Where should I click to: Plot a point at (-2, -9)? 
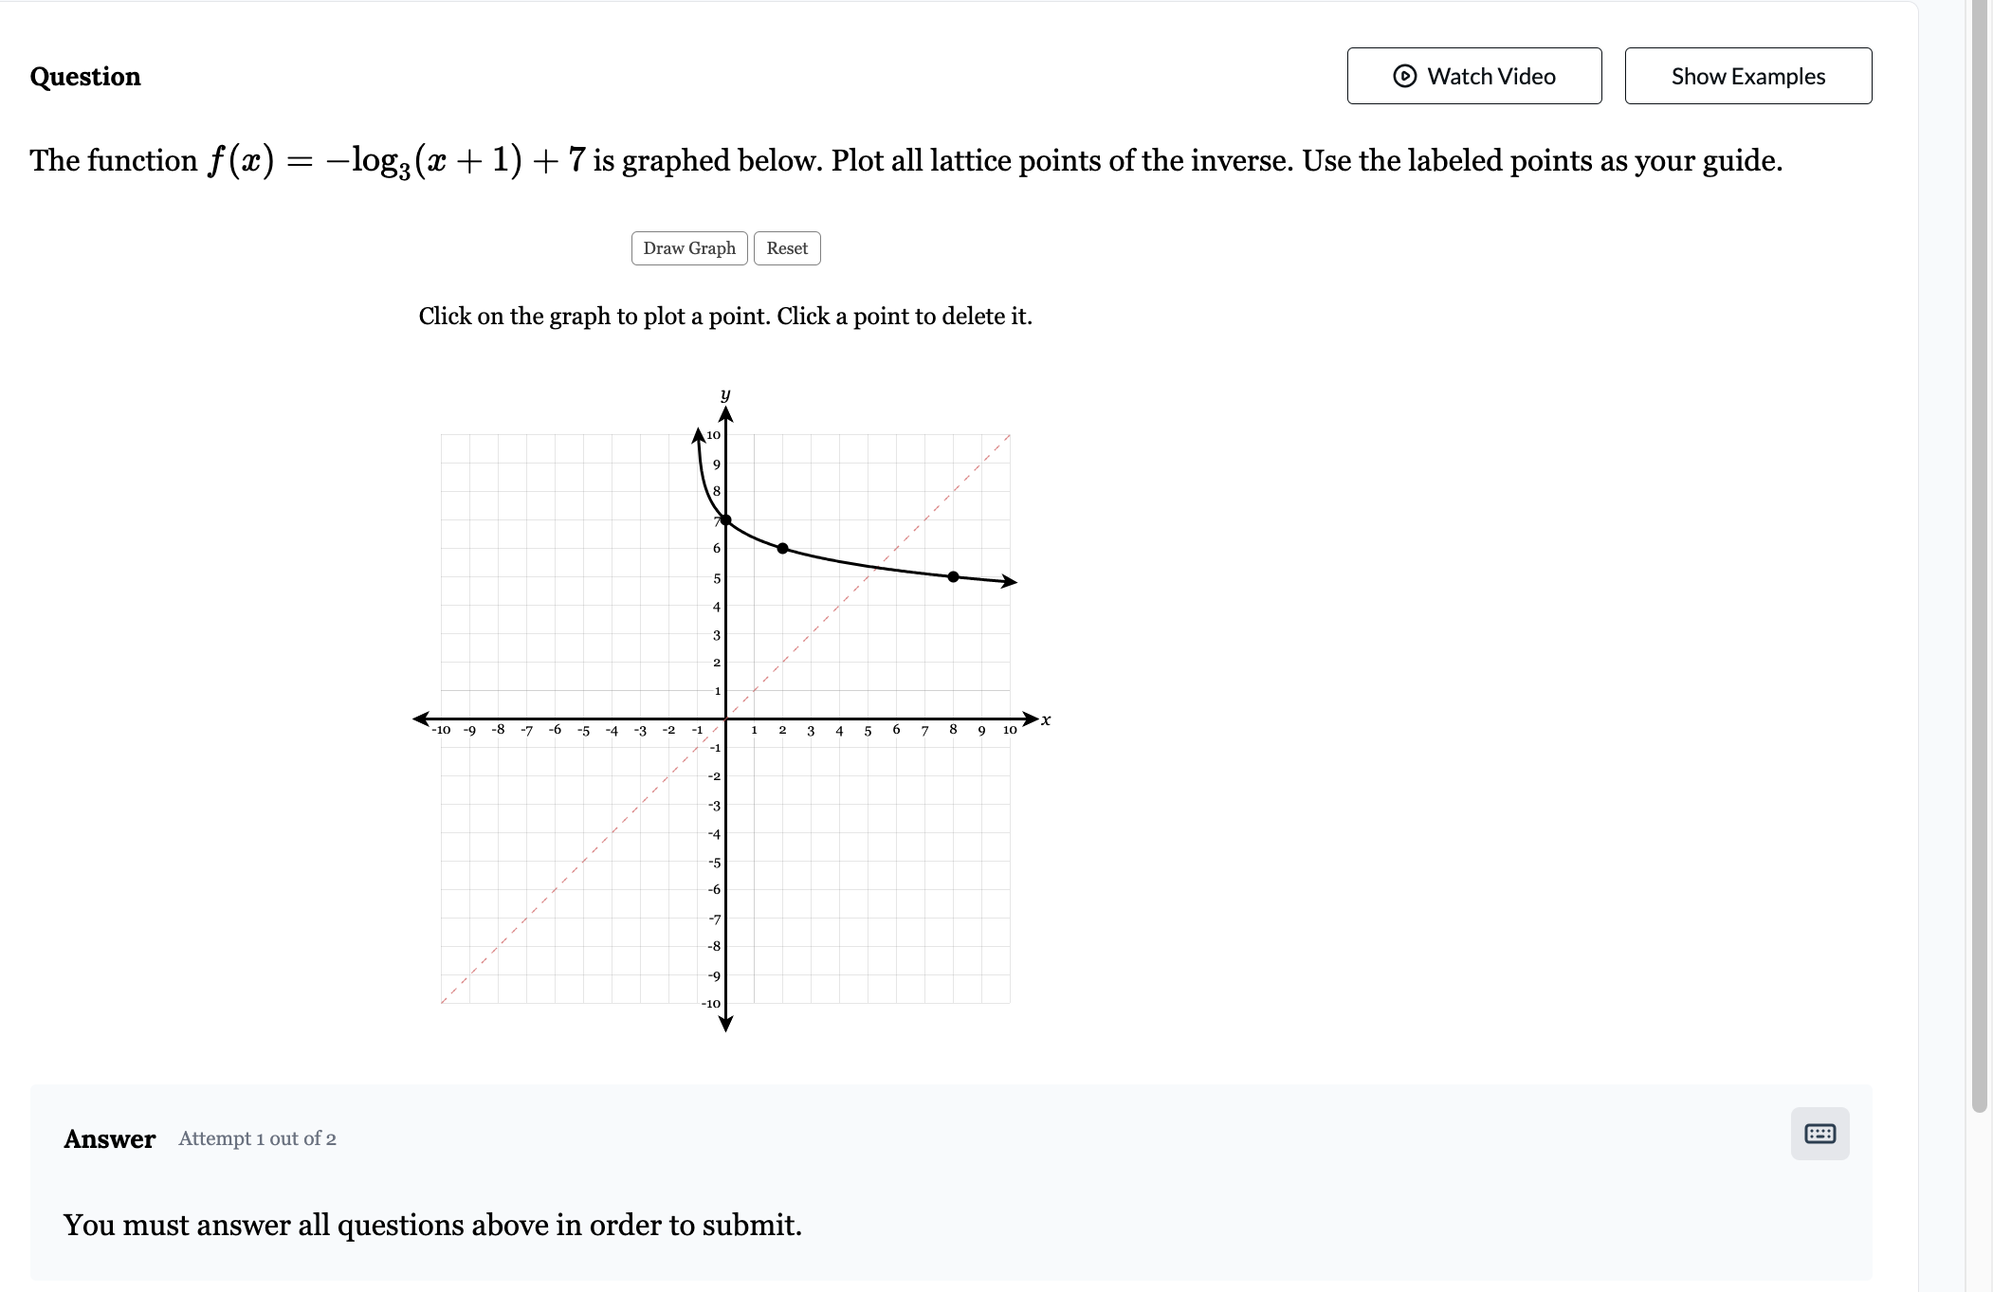(x=668, y=974)
